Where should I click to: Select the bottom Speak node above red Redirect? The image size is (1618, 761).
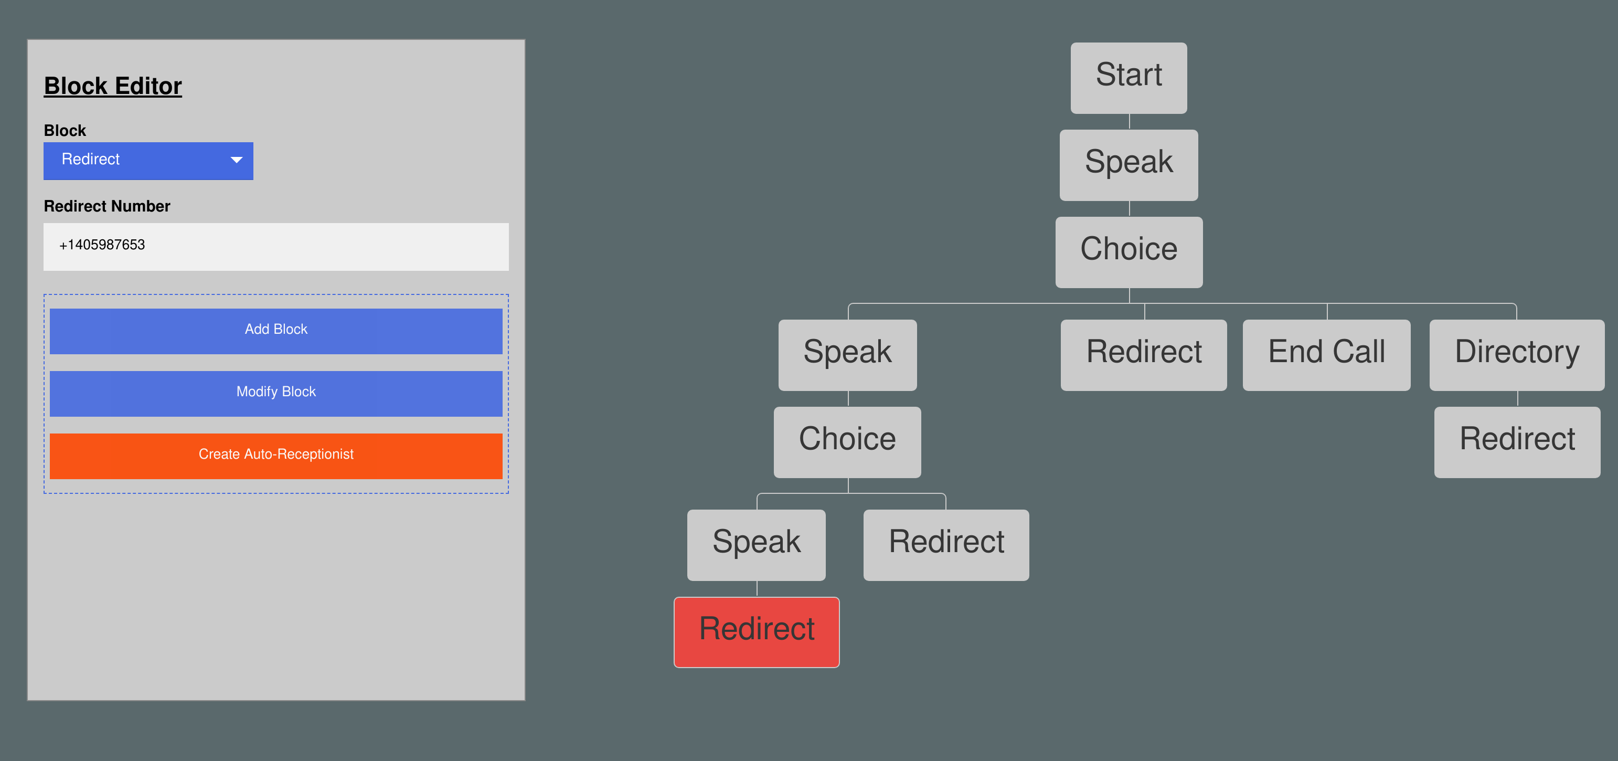pos(755,544)
